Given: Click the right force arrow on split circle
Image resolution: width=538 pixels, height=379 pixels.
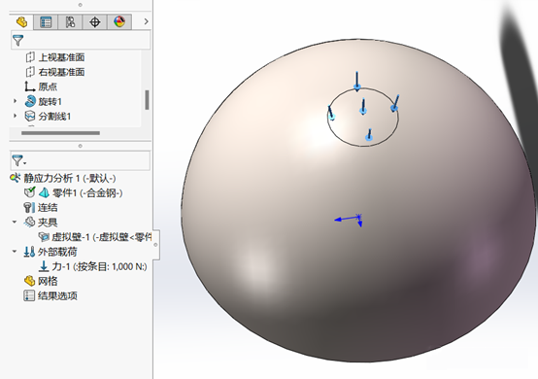Looking at the screenshot, I should 395,104.
